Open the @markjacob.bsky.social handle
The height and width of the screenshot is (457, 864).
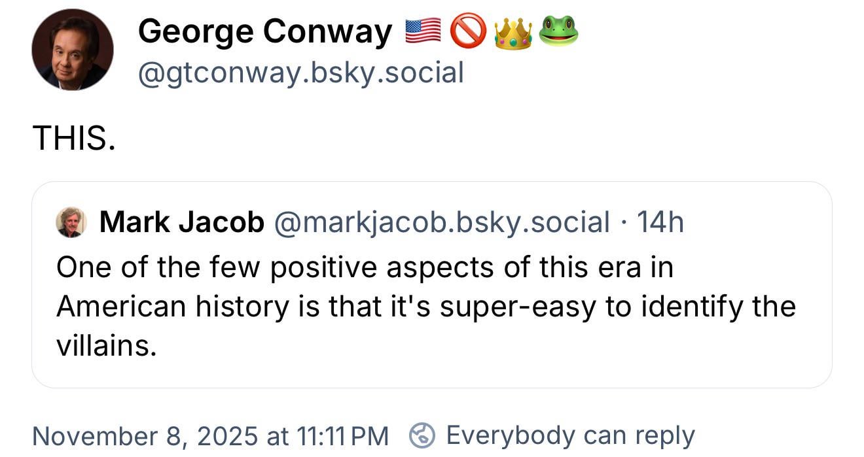coord(442,222)
